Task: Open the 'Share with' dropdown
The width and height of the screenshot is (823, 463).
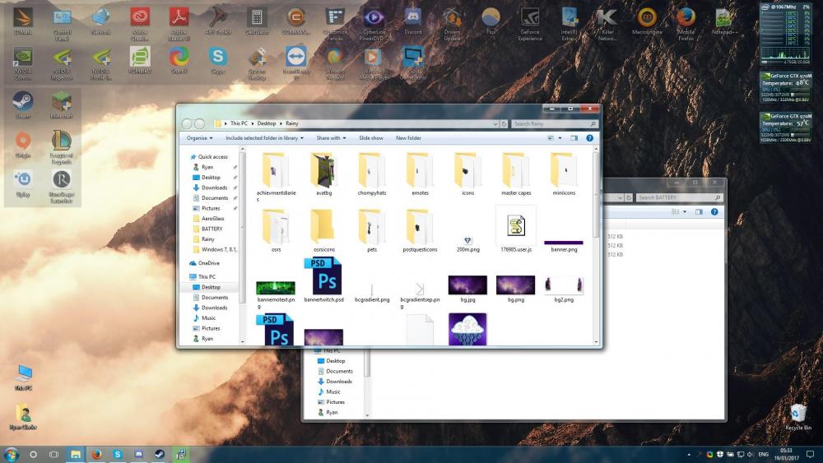Action: (x=331, y=138)
